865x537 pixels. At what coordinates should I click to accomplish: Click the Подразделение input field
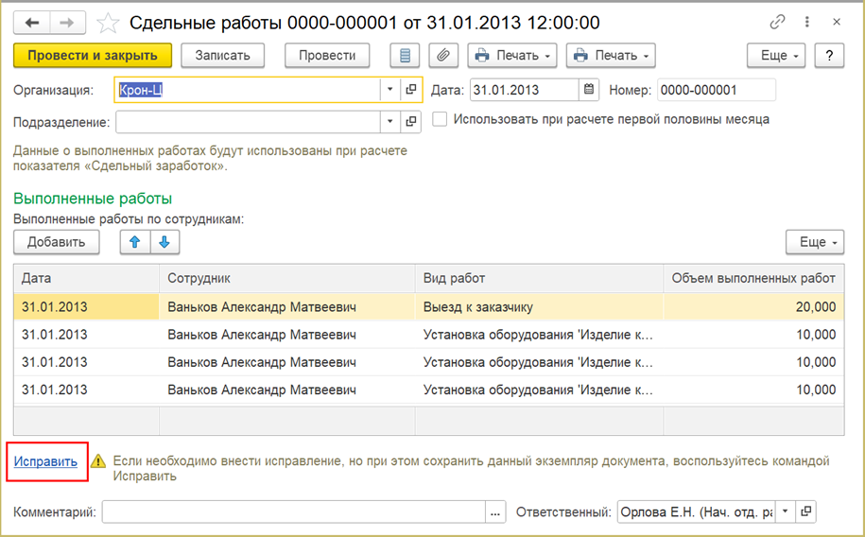point(248,121)
